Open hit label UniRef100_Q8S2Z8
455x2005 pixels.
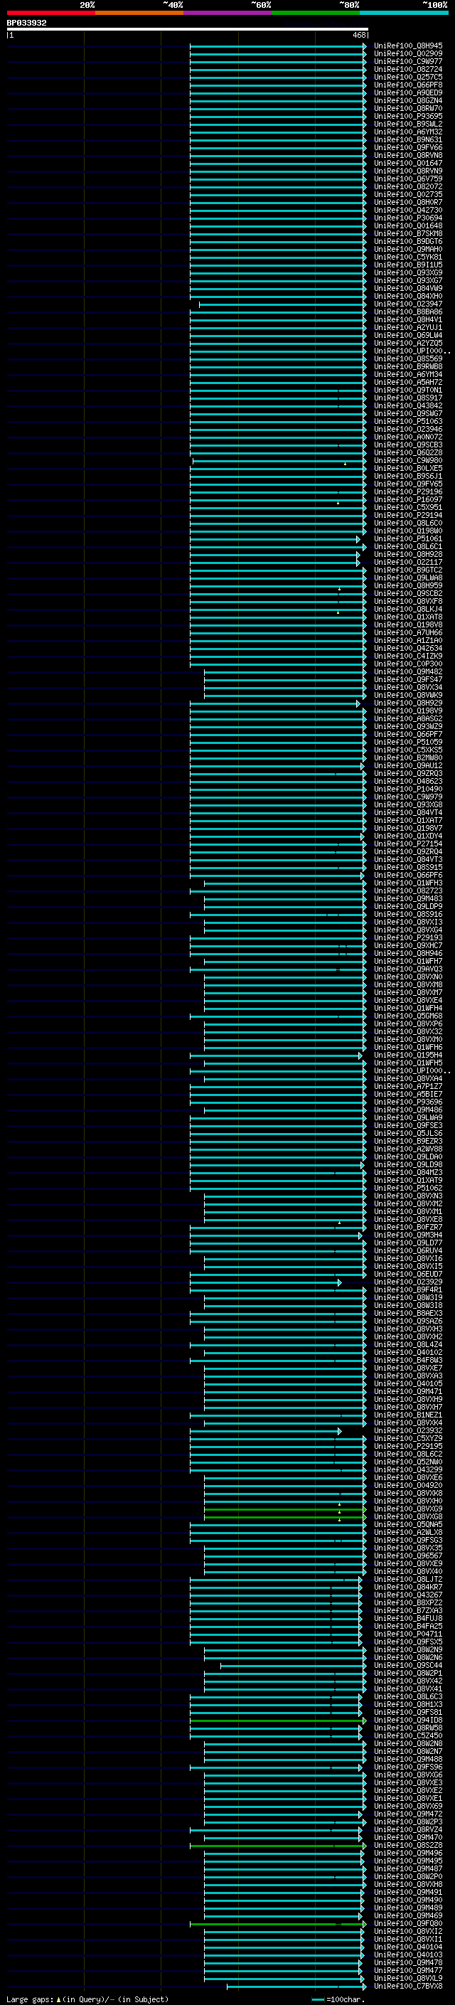click(x=408, y=1845)
